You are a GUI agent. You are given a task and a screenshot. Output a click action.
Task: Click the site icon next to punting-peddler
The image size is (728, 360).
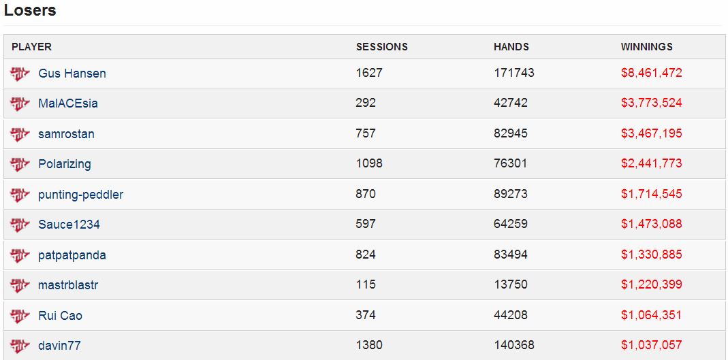click(20, 195)
